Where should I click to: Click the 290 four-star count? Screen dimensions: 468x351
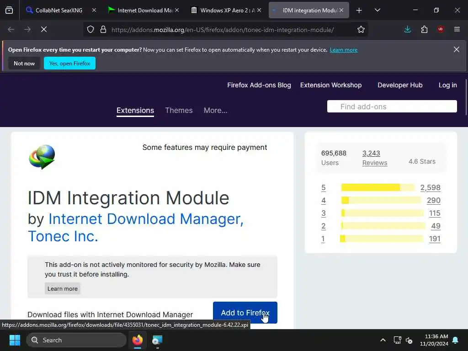coord(433,201)
